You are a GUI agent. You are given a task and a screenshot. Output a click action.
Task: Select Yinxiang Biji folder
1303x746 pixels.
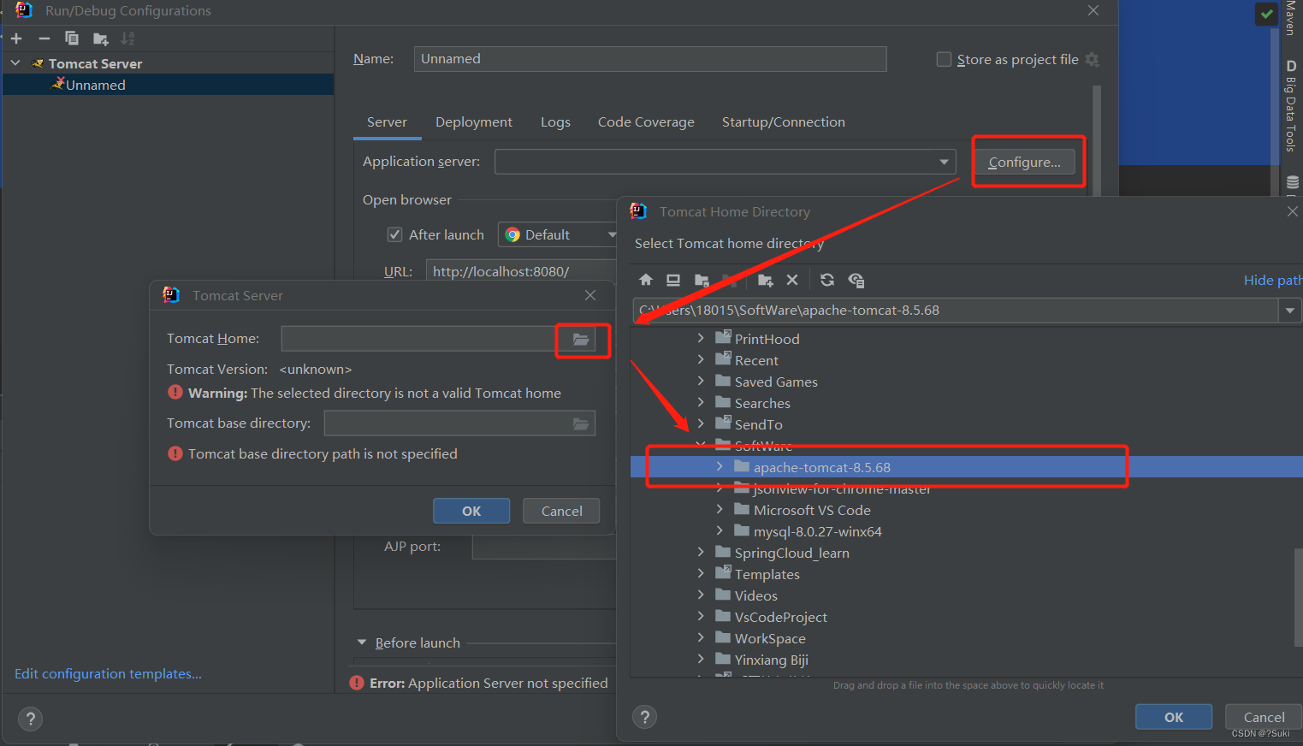click(772, 660)
